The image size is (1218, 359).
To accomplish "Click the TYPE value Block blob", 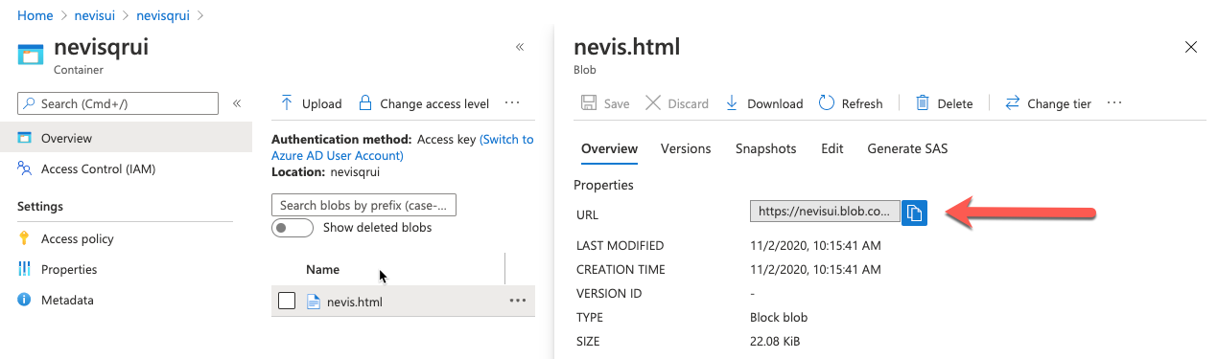I will coord(779,317).
